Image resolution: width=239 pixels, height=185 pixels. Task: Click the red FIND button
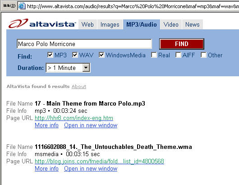(x=182, y=44)
